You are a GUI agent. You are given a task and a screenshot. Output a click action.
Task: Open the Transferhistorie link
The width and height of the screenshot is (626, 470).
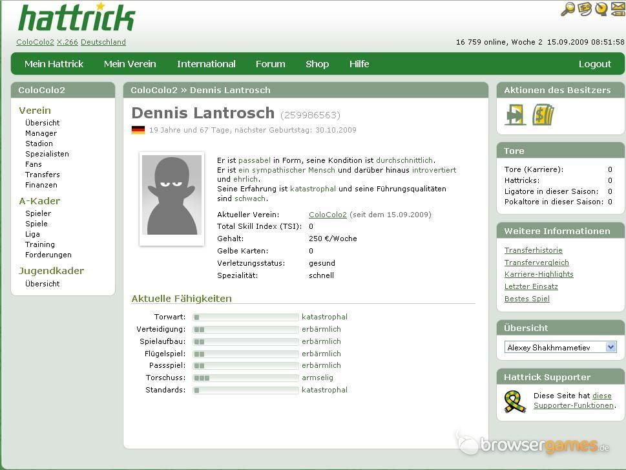[x=534, y=250]
